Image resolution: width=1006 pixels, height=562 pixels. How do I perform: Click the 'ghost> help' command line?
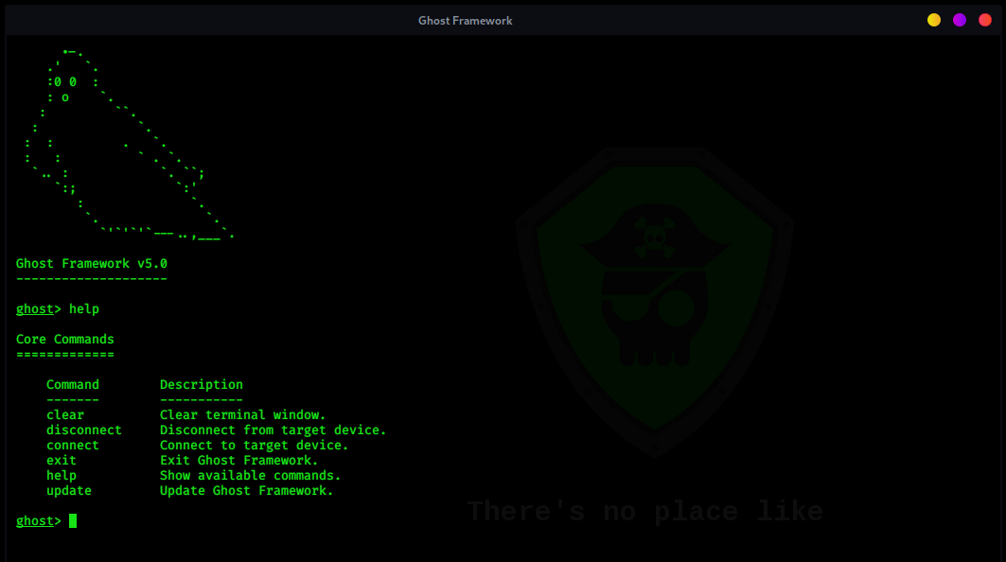point(58,309)
